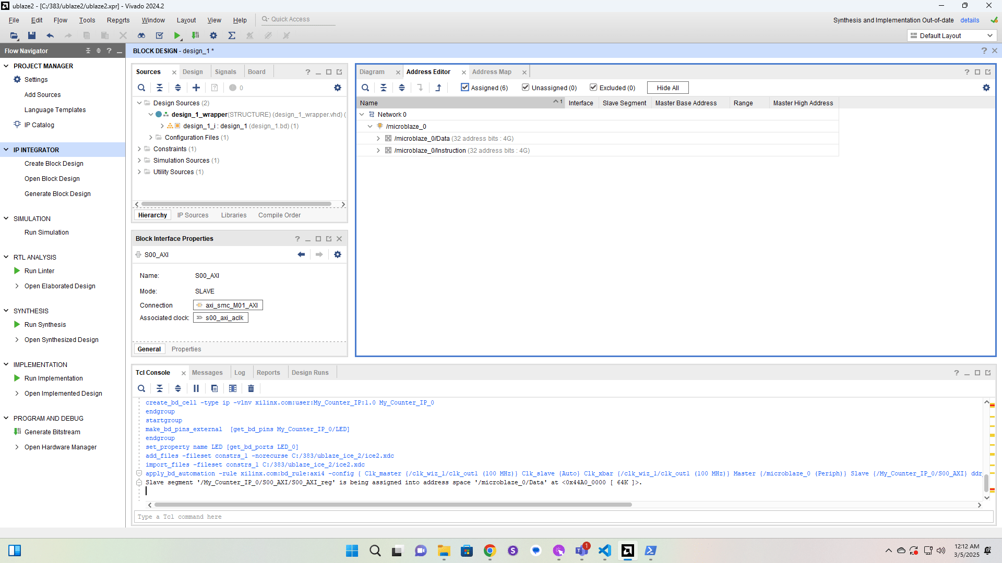Switch to the Address Map tab
1002x563 pixels.
pyautogui.click(x=492, y=72)
